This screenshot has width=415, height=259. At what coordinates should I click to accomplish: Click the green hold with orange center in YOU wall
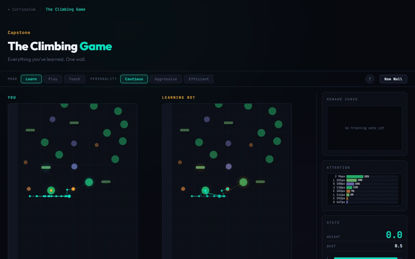click(x=51, y=190)
